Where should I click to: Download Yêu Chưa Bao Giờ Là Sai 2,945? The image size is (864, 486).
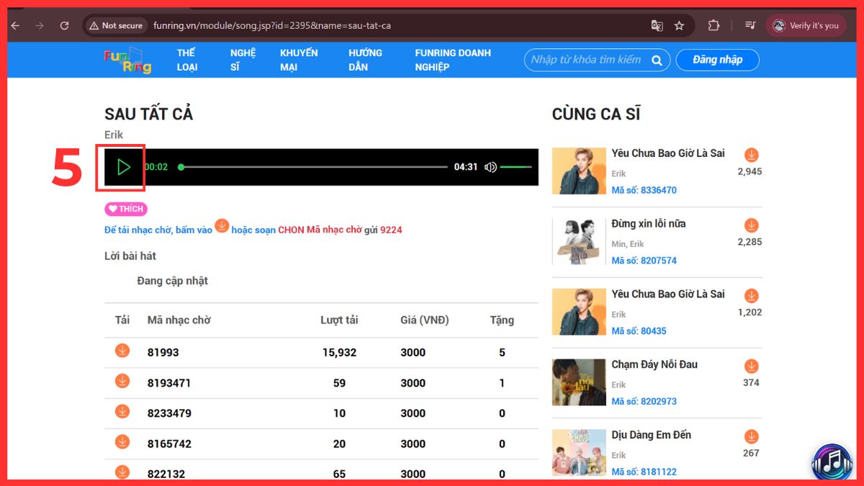click(751, 156)
